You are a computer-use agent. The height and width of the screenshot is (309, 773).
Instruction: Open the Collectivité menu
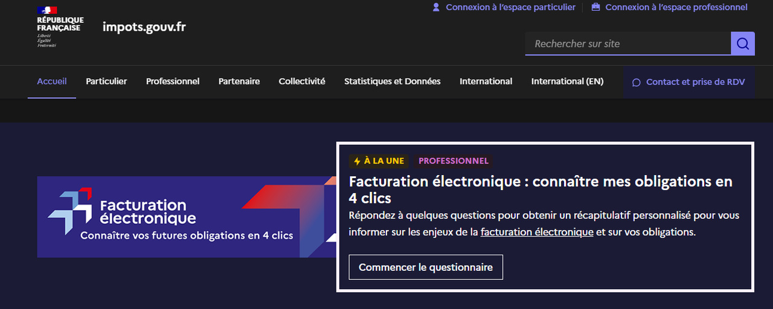coord(302,81)
